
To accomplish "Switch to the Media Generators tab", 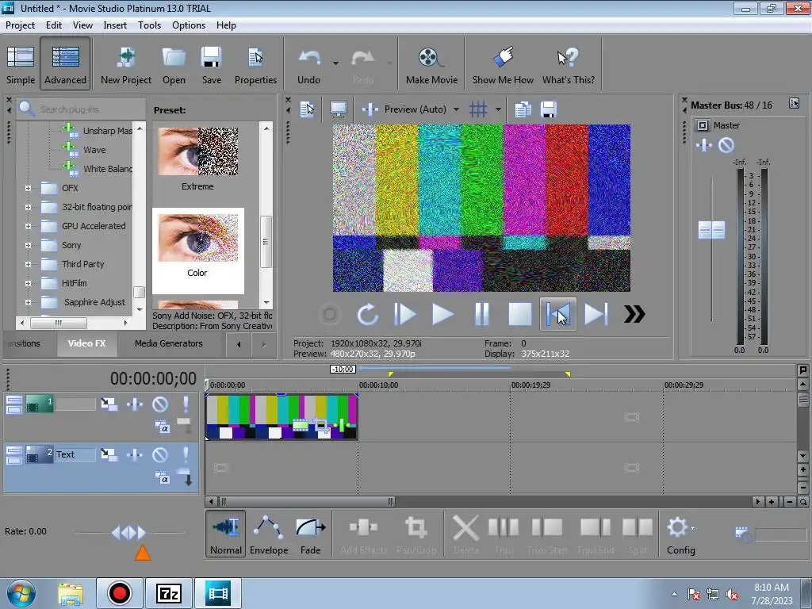I will click(168, 343).
